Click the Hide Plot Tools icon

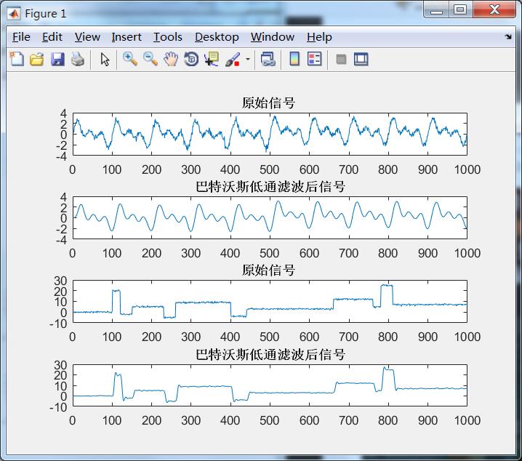tap(341, 60)
